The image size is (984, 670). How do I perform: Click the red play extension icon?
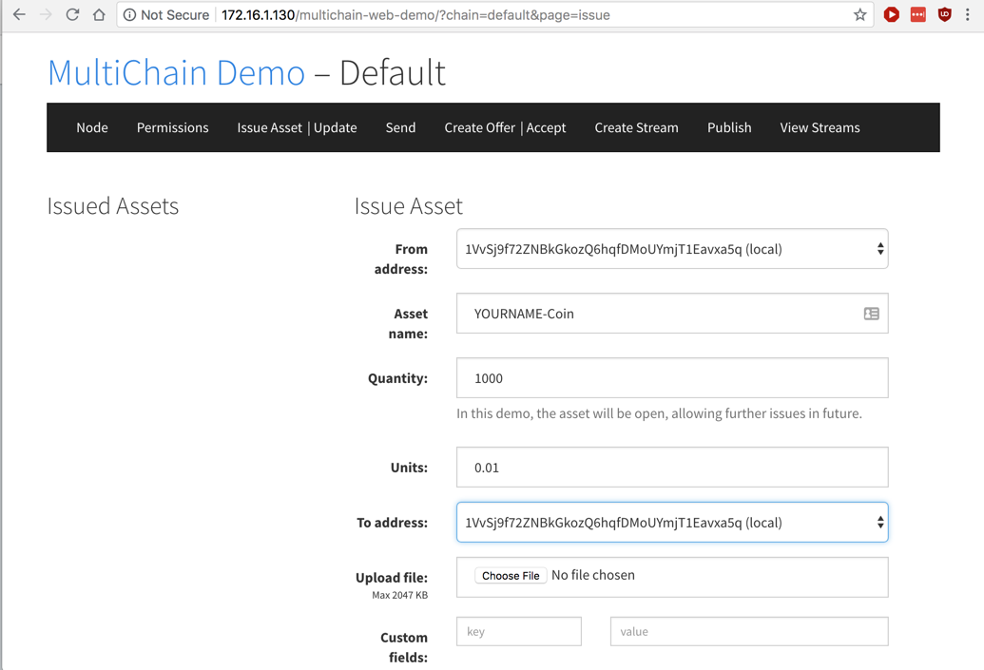pyautogui.click(x=891, y=15)
